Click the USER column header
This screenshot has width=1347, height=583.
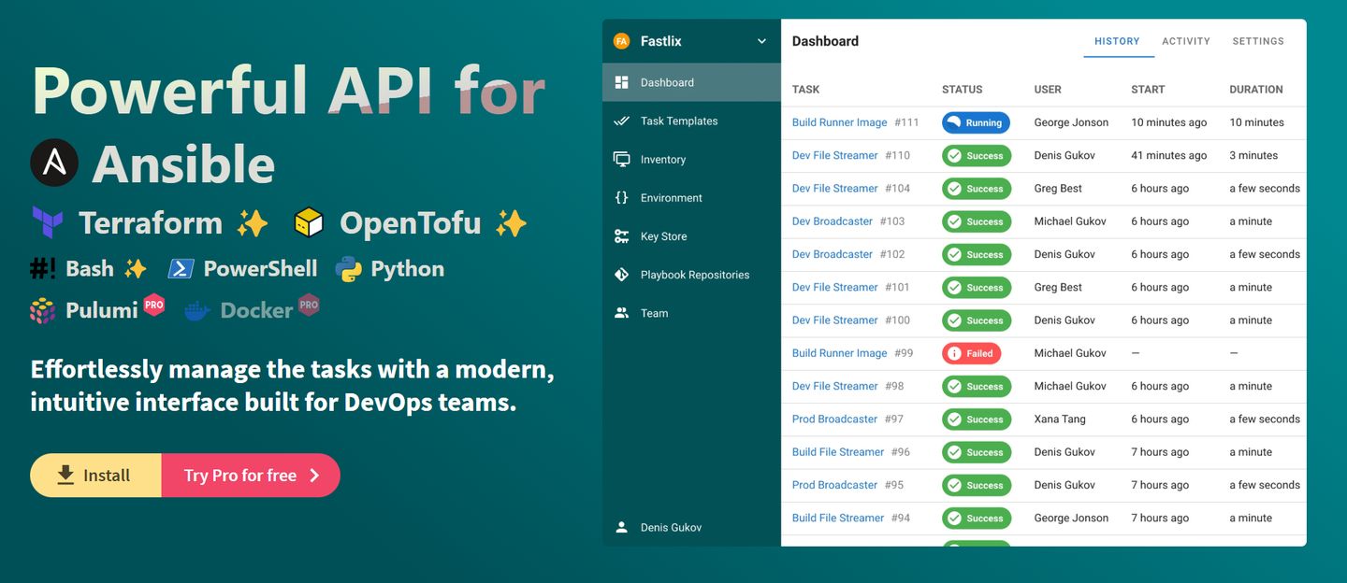click(1048, 90)
